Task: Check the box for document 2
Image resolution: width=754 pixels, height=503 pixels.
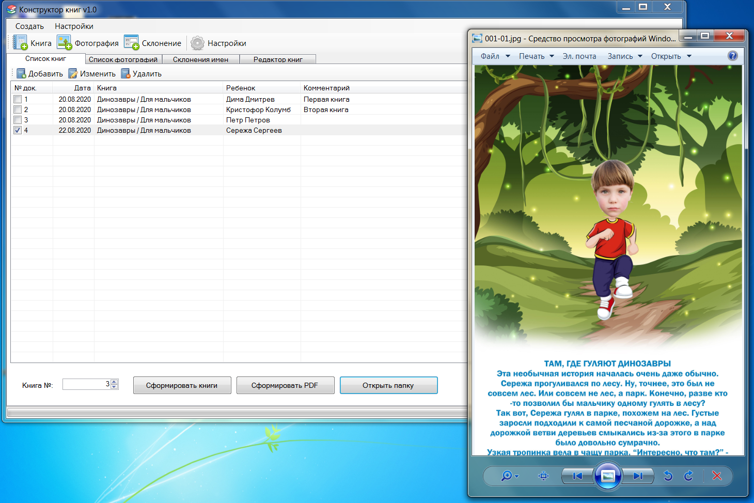Action: (18, 109)
